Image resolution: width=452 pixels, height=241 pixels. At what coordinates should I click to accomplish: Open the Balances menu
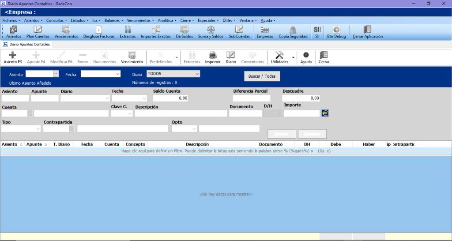pos(113,20)
